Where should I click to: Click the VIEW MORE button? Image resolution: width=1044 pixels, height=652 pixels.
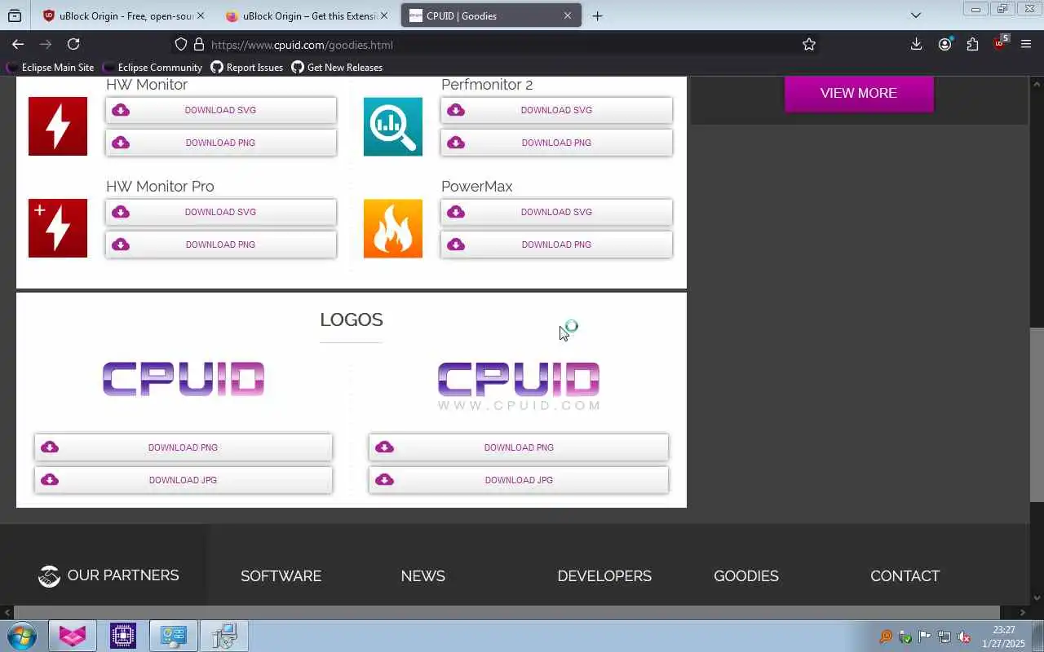tap(859, 93)
